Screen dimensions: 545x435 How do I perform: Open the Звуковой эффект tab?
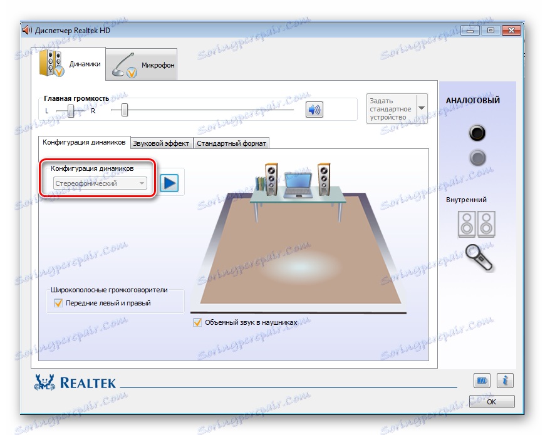[161, 143]
